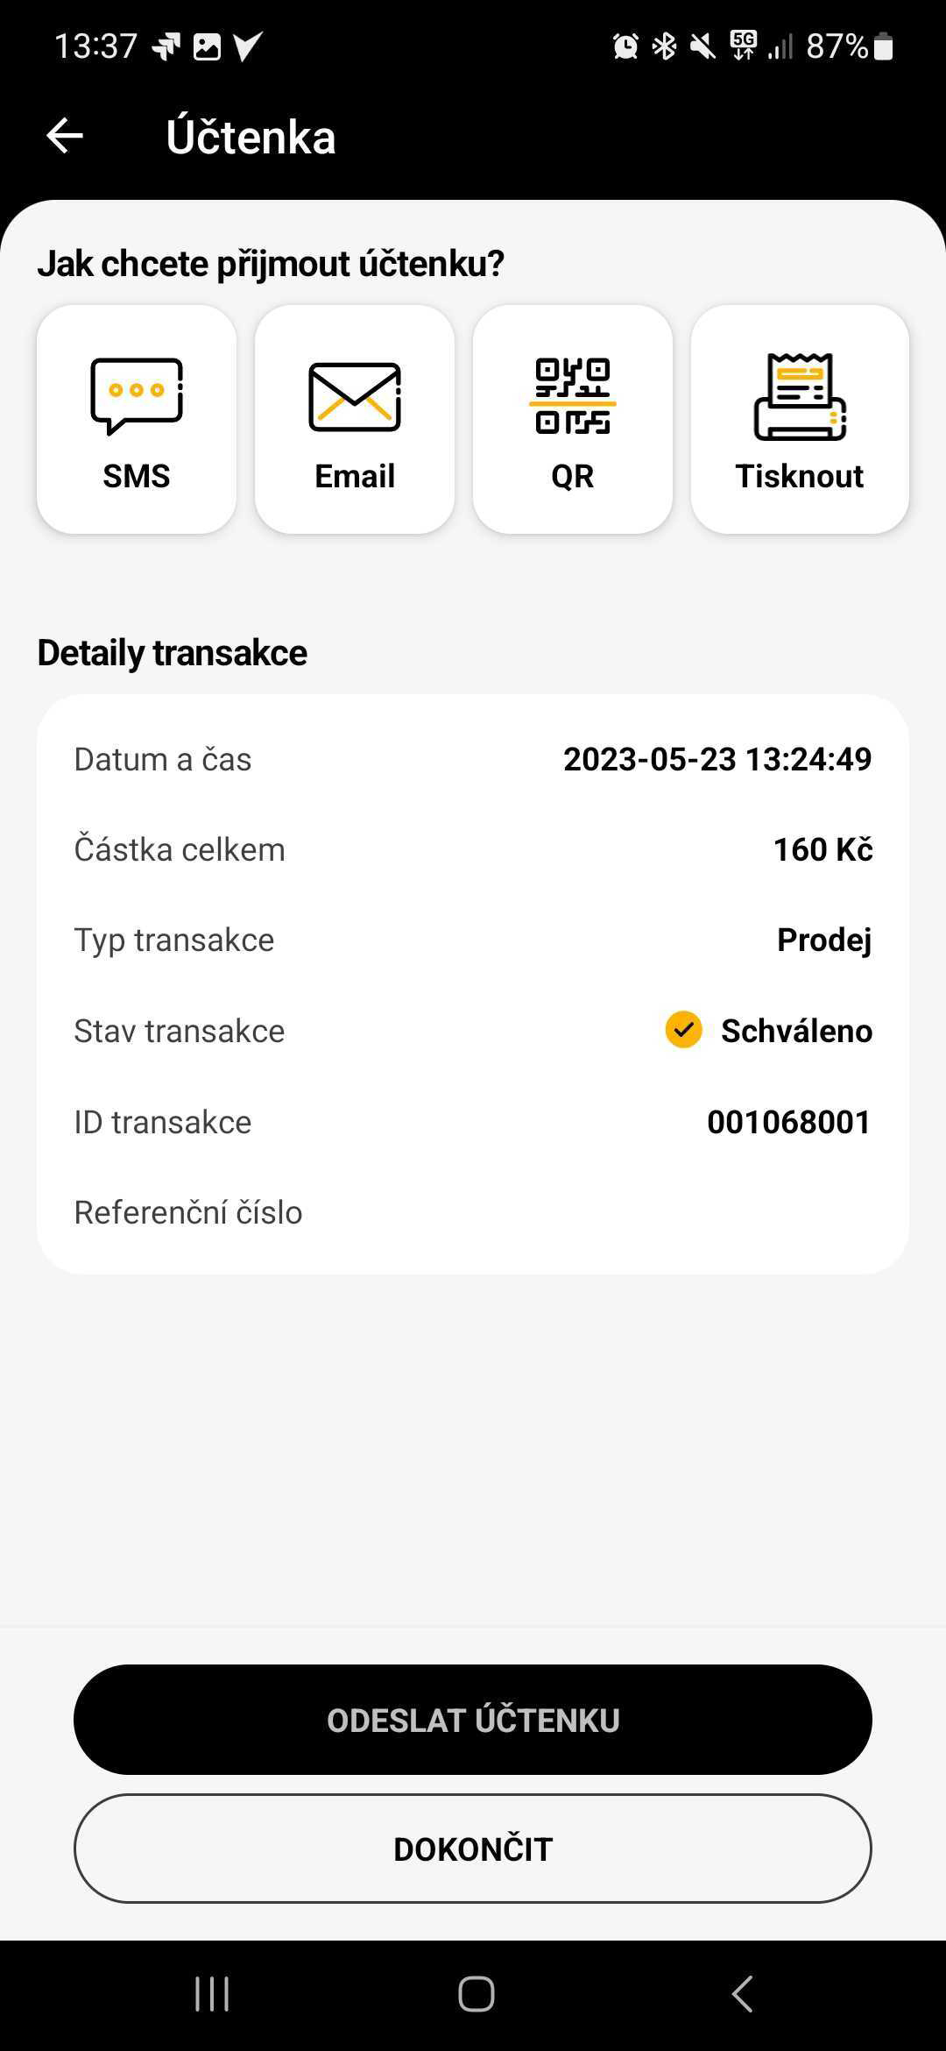Image resolution: width=946 pixels, height=2051 pixels.
Task: Select Email receipt delivery option
Action: pos(355,419)
